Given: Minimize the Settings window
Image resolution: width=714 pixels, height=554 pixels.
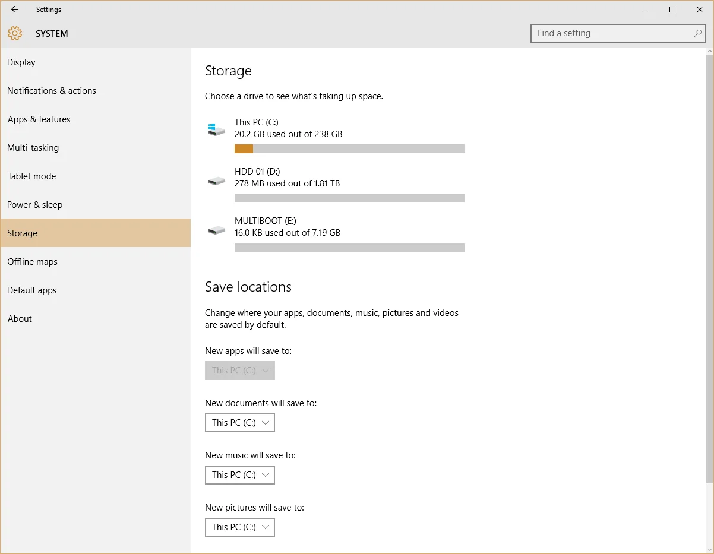Looking at the screenshot, I should (645, 10).
